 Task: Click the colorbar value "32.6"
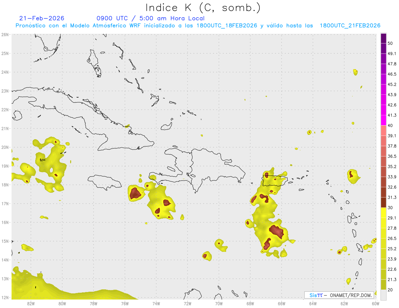pyautogui.click(x=392, y=187)
